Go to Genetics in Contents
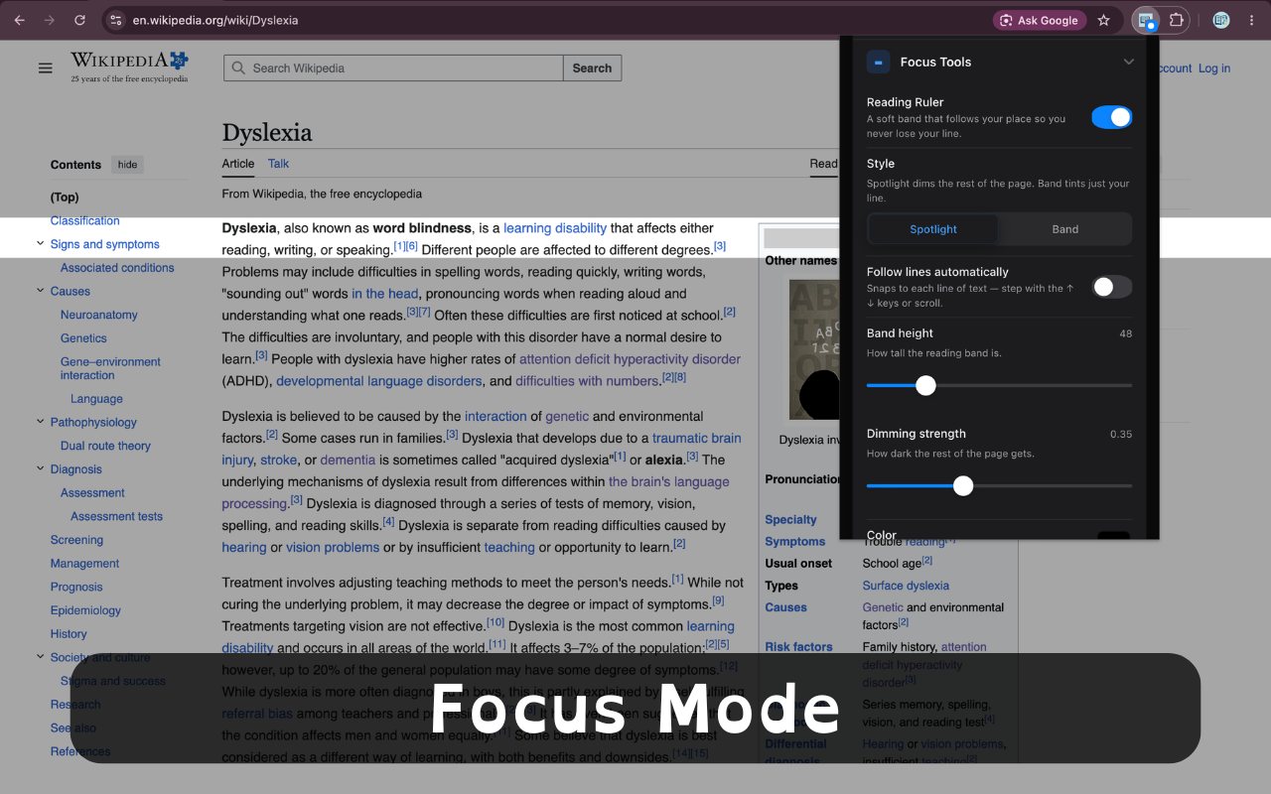This screenshot has width=1271, height=794. [83, 338]
